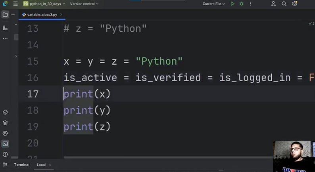The height and width of the screenshot is (172, 315).
Task: Run the current file with green play icon
Action: pos(232,4)
